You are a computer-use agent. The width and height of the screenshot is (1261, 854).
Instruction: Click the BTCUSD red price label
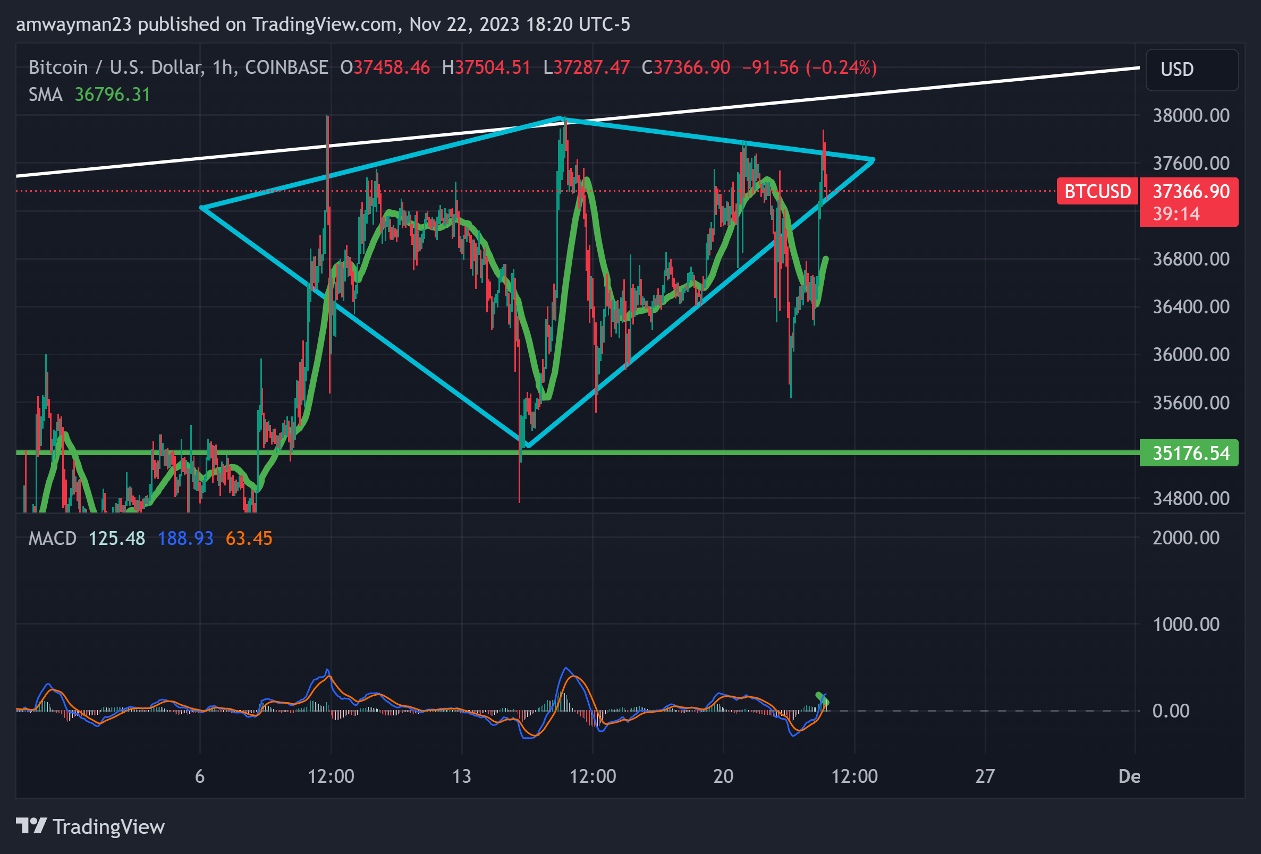[x=1097, y=191]
